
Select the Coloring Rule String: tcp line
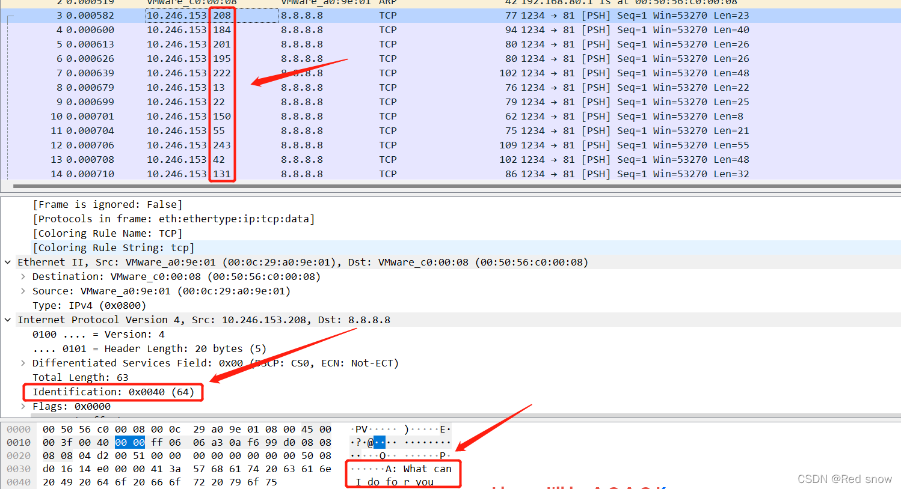click(x=113, y=248)
